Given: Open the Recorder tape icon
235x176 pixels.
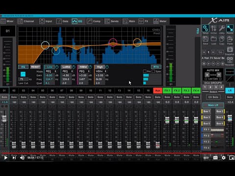Looking at the screenshot, I should (230, 60).
